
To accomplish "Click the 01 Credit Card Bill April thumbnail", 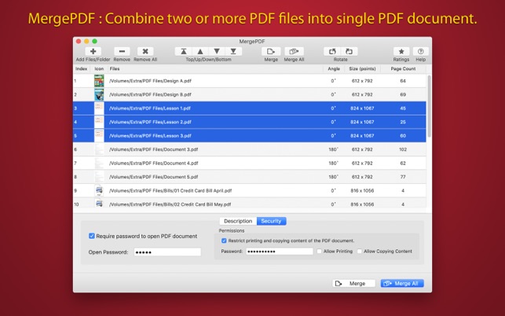I will pos(99,190).
